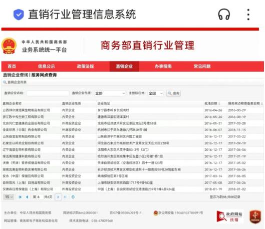
Task: Sort by the 服务网点核查备案日期 column arrows
Action: pos(262,103)
